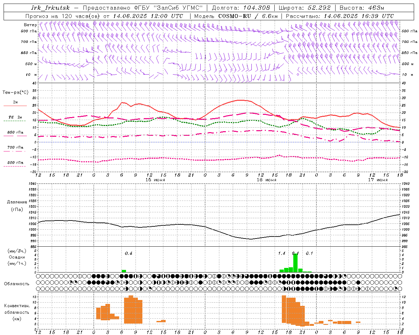Click the 0.1 precipitation total
Viewport: 419px width, 335px height.
click(x=309, y=254)
